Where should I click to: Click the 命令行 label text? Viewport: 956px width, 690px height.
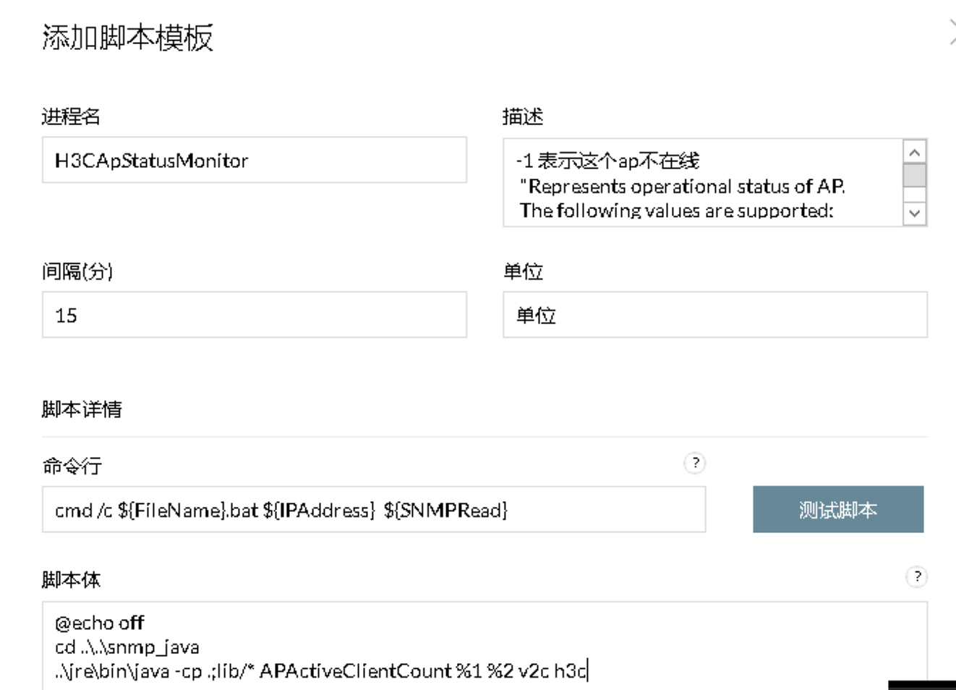pyautogui.click(x=72, y=467)
